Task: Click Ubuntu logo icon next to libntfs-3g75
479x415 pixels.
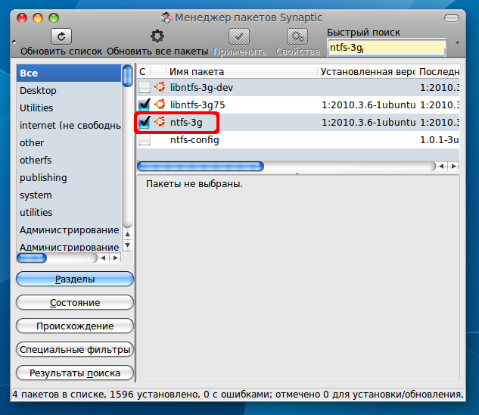Action: 160,105
